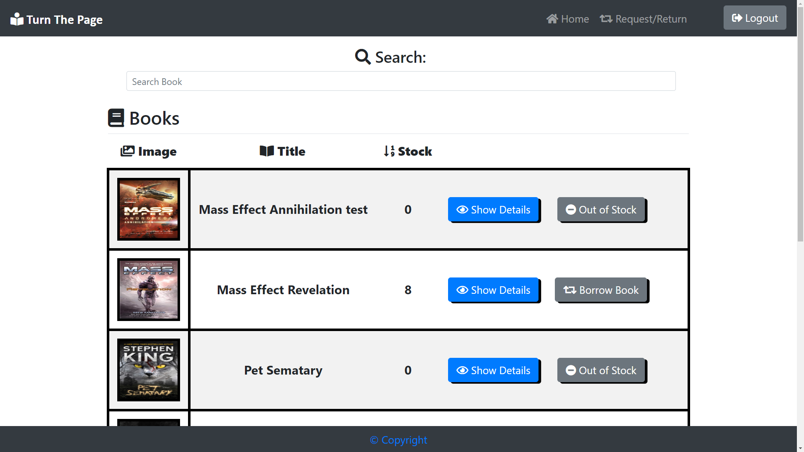Click the Books heading book icon

click(116, 118)
